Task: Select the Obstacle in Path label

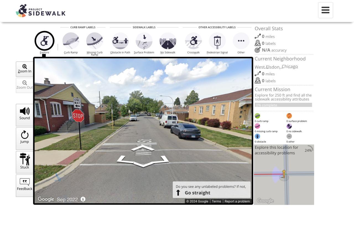Action: [120, 41]
